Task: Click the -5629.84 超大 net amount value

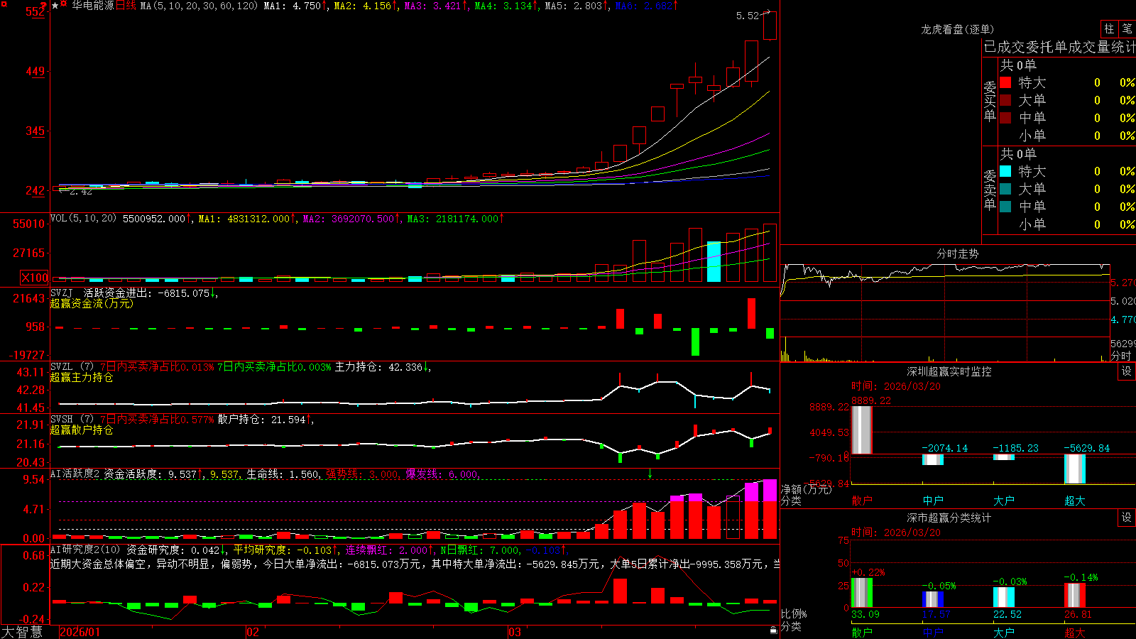Action: (1086, 448)
